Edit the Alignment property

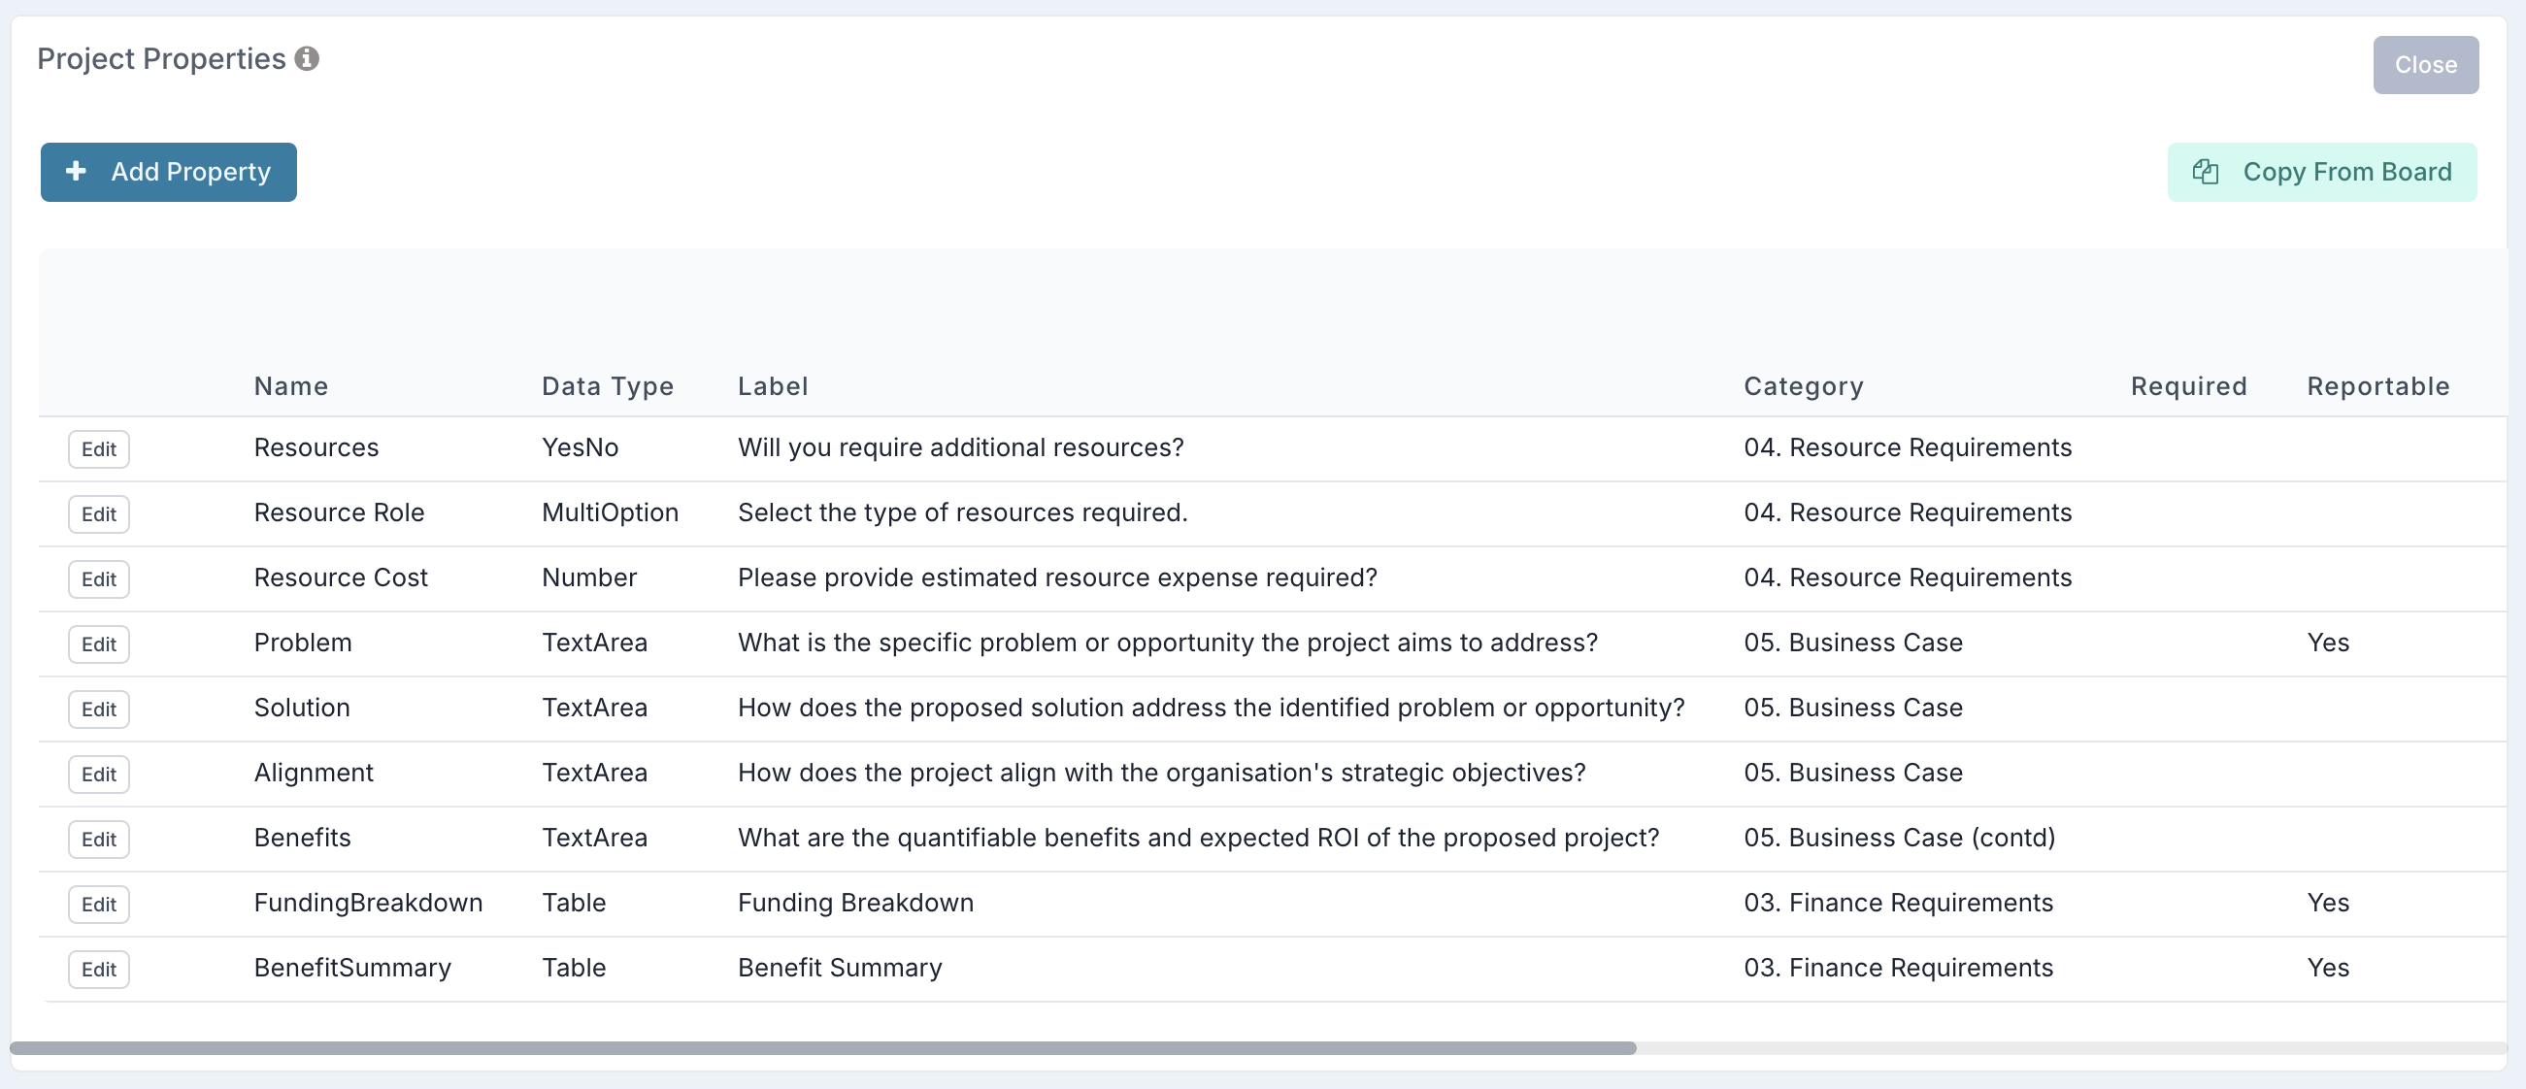pyautogui.click(x=99, y=775)
